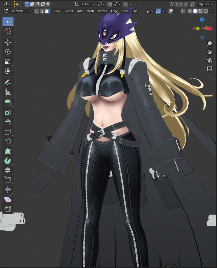Open the Edit Mode dropdown
The height and width of the screenshot is (268, 217).
(18, 11)
